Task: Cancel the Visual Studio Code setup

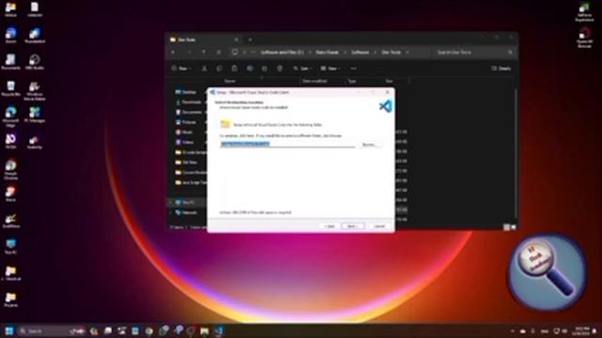Action: (x=379, y=226)
